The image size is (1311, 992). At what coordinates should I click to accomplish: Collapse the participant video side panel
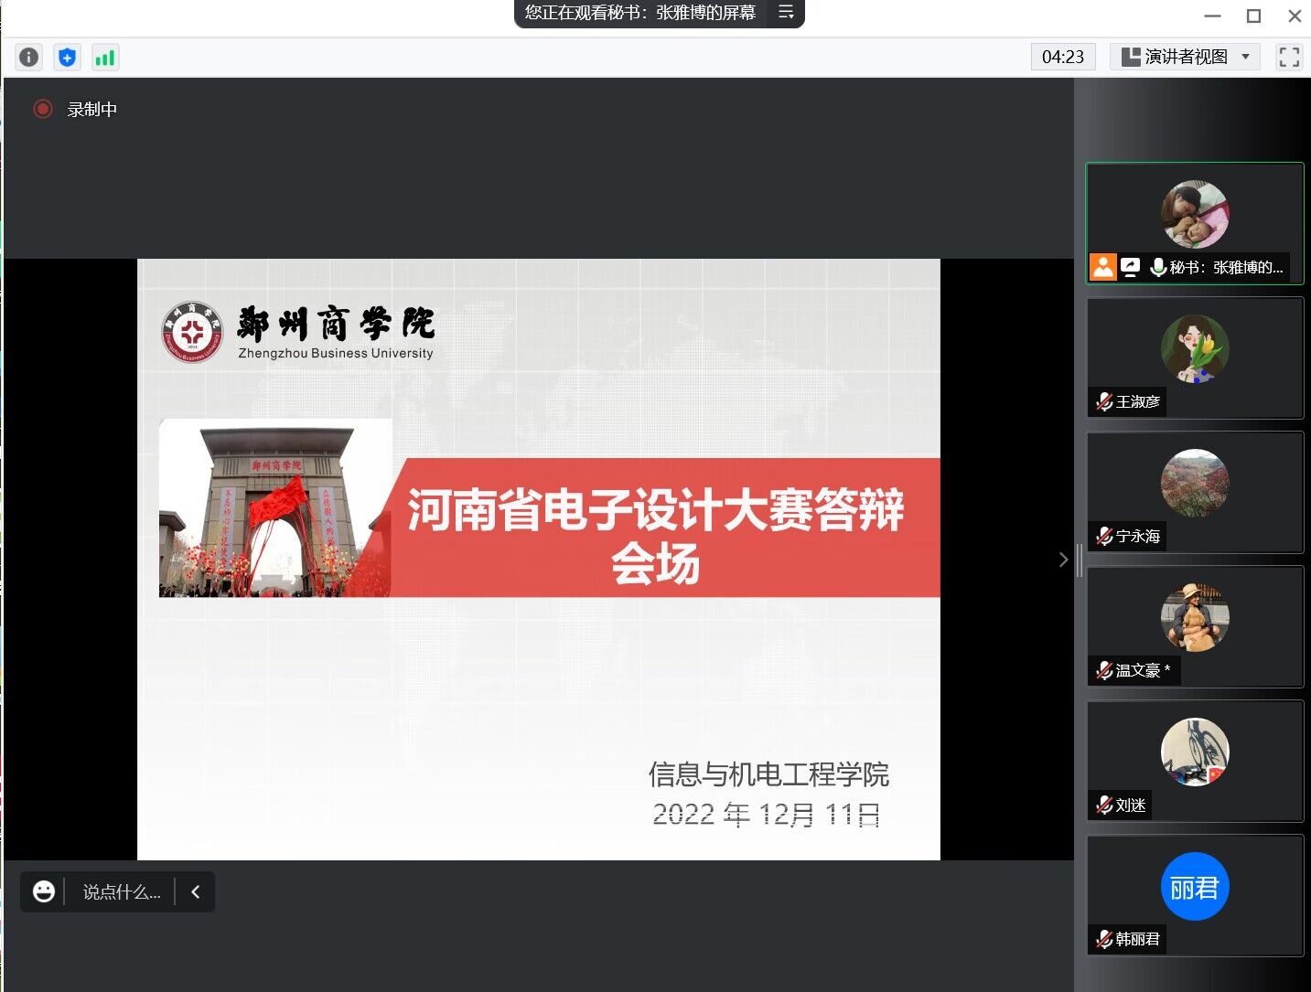point(1063,560)
